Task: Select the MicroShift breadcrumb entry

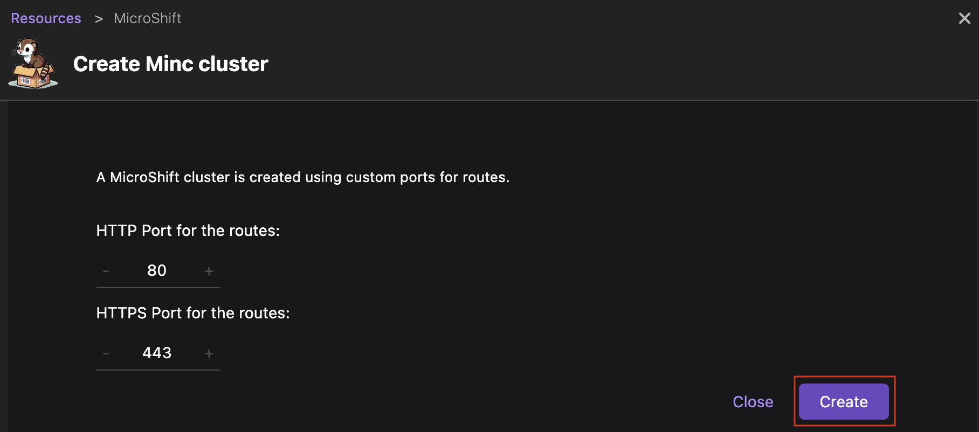Action: 147,18
